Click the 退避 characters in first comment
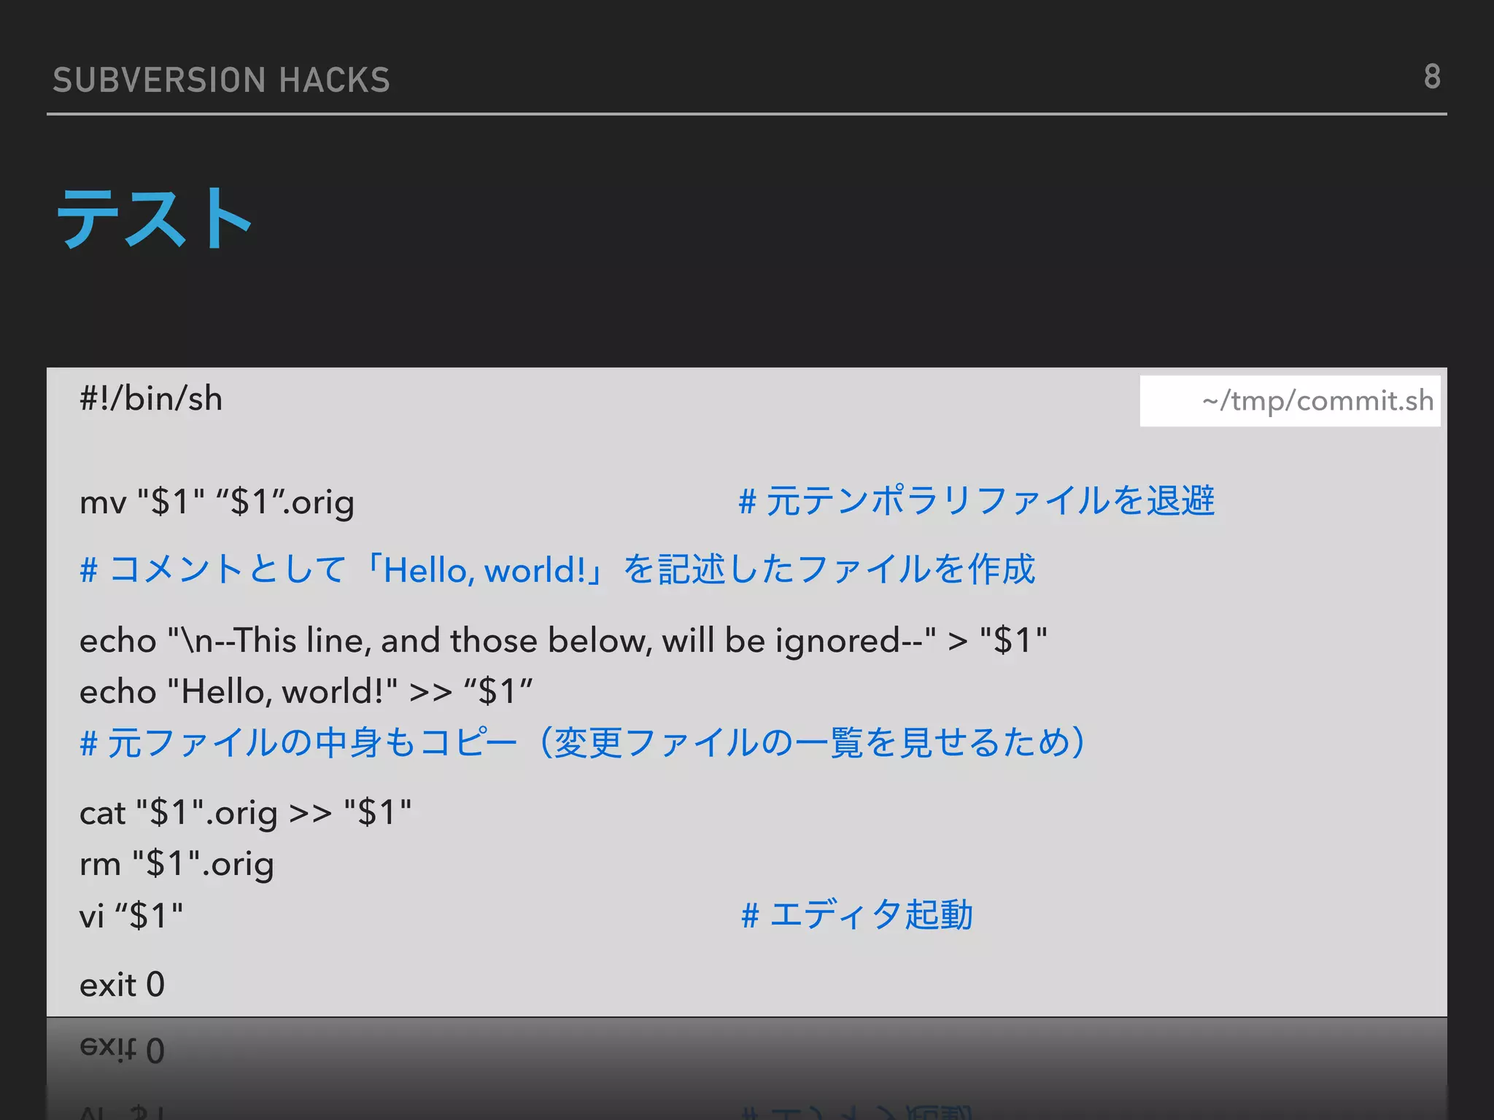Screen dimensions: 1494x1120 [1180, 501]
